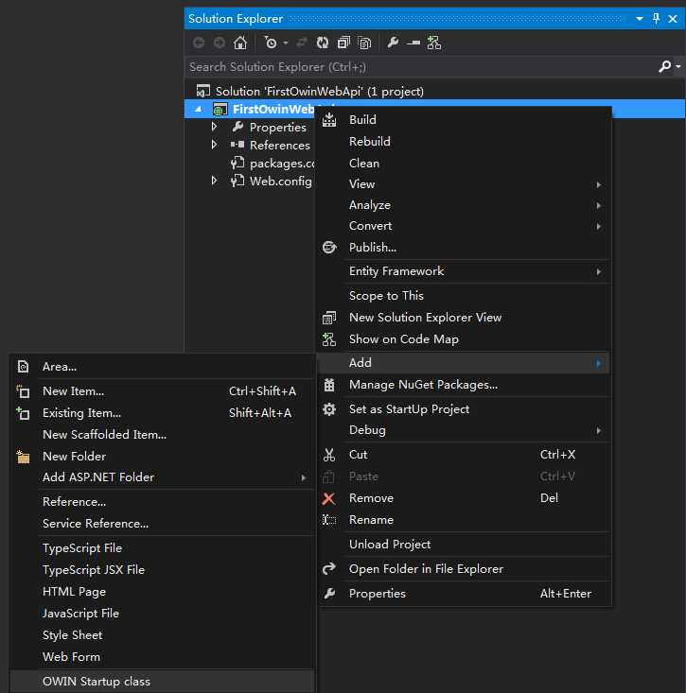This screenshot has height=693, width=686.
Task: Open Manage NuGet Packages...
Action: click(464, 385)
